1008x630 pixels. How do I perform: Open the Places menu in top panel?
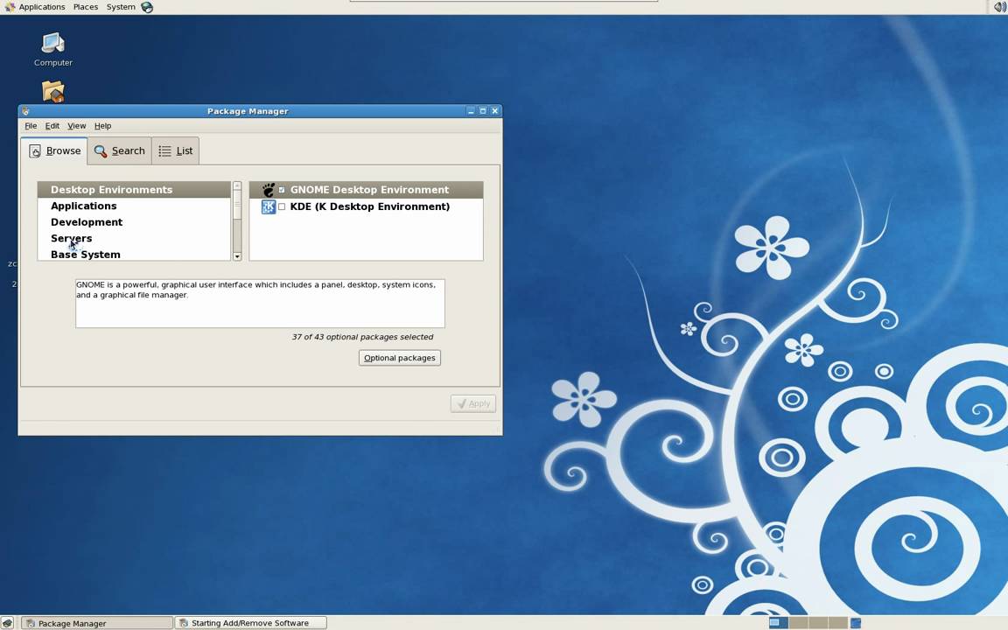point(86,7)
